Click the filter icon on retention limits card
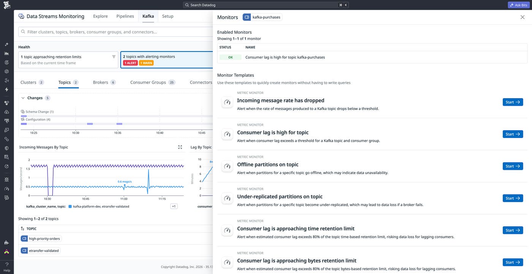532x274 pixels. (x=114, y=56)
